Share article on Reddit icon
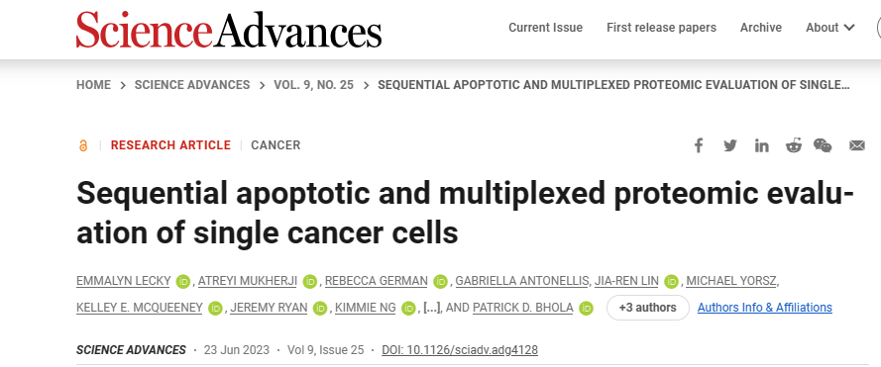Viewport: 881px width, 367px height. pyautogui.click(x=794, y=145)
